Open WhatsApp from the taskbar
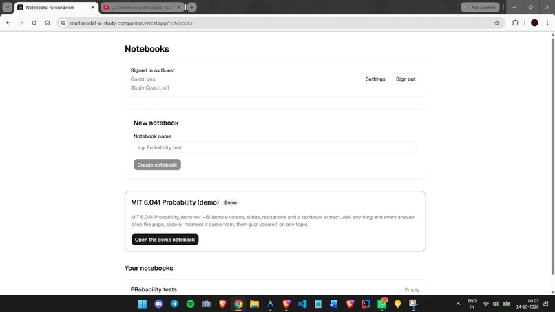Viewport: 555px width, 312px height. click(x=382, y=304)
